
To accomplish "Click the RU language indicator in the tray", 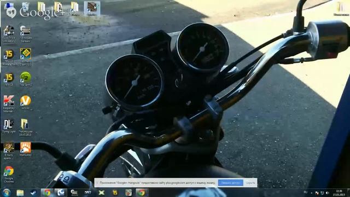I will (306, 192).
